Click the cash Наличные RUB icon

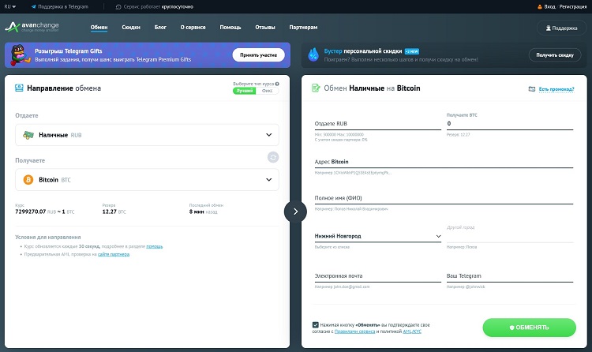pos(29,135)
